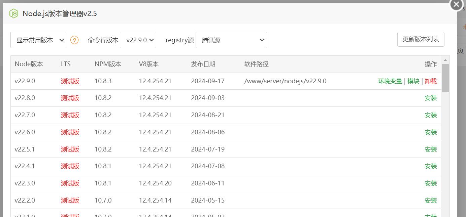466x217 pixels.
Task: Click the Node.js logo icon in title
Action: tap(14, 13)
